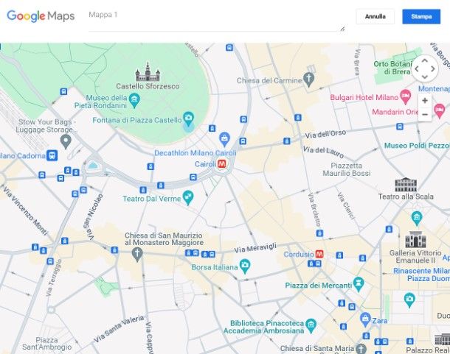The height and width of the screenshot is (354, 450).
Task: Select the Castello Sforzesco landmark icon
Action: click(148, 72)
